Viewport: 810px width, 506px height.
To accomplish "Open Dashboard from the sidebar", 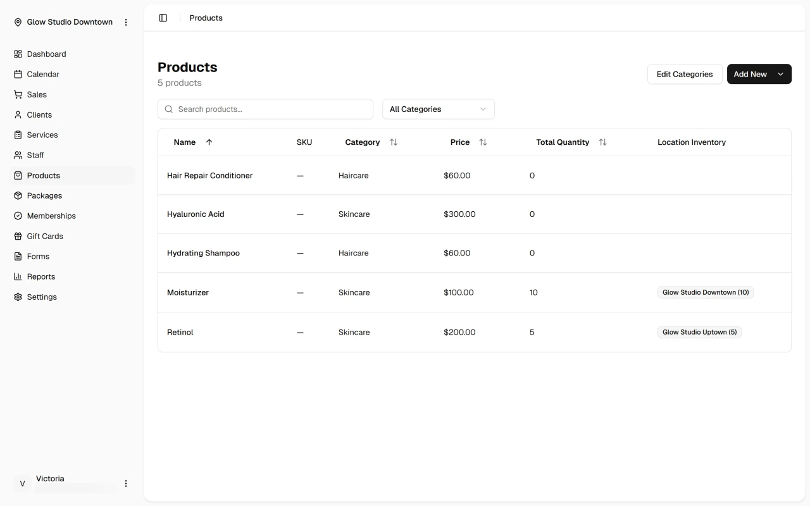I will [x=72, y=54].
